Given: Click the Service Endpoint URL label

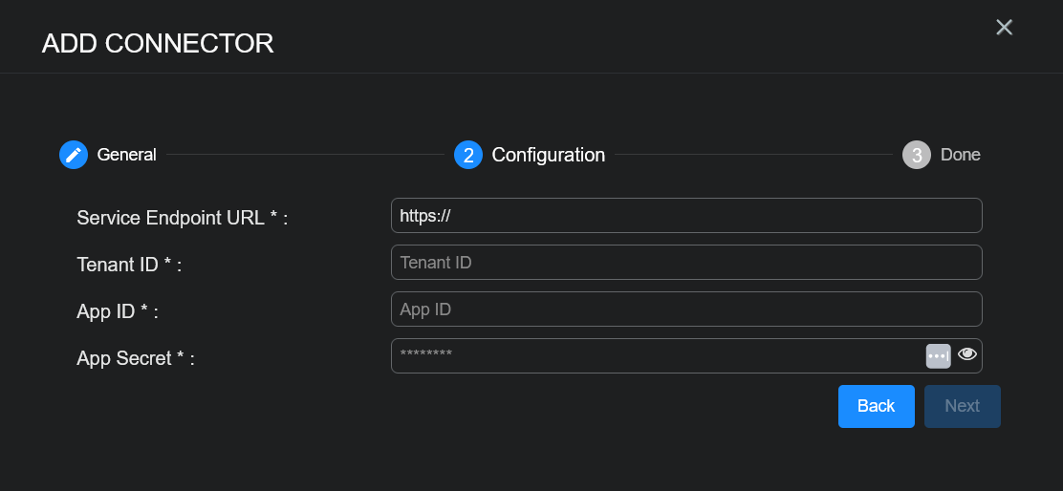Looking at the screenshot, I should pos(182,218).
